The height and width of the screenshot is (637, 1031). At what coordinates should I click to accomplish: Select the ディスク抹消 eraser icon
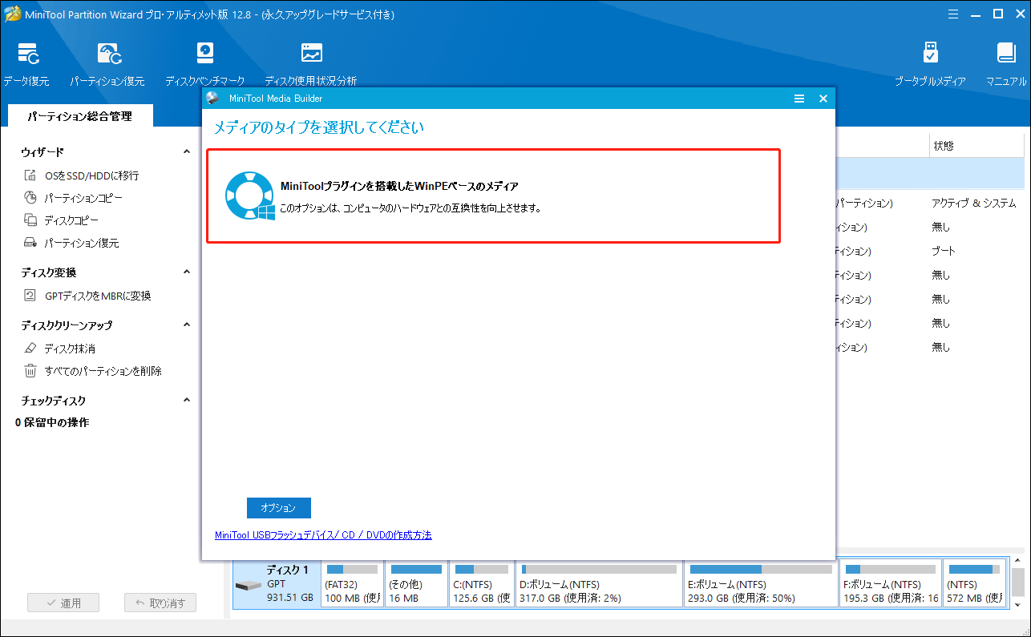coord(30,349)
